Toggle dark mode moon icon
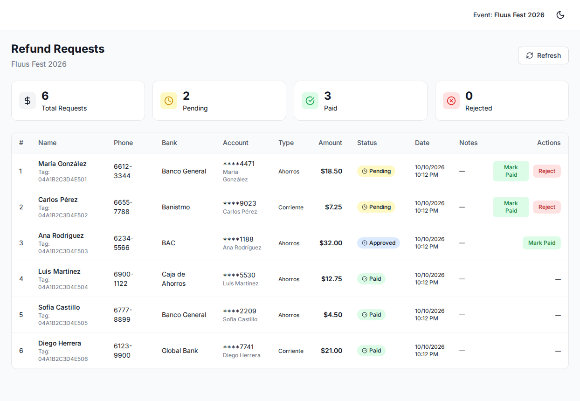The height and width of the screenshot is (401, 580). pos(560,15)
